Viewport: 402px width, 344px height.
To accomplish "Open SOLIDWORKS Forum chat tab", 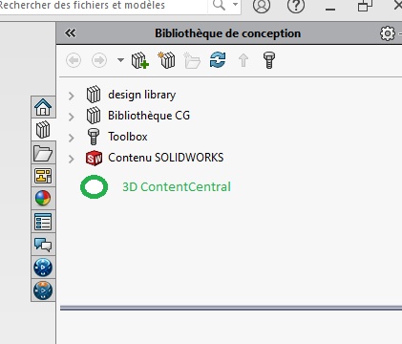I will point(43,245).
